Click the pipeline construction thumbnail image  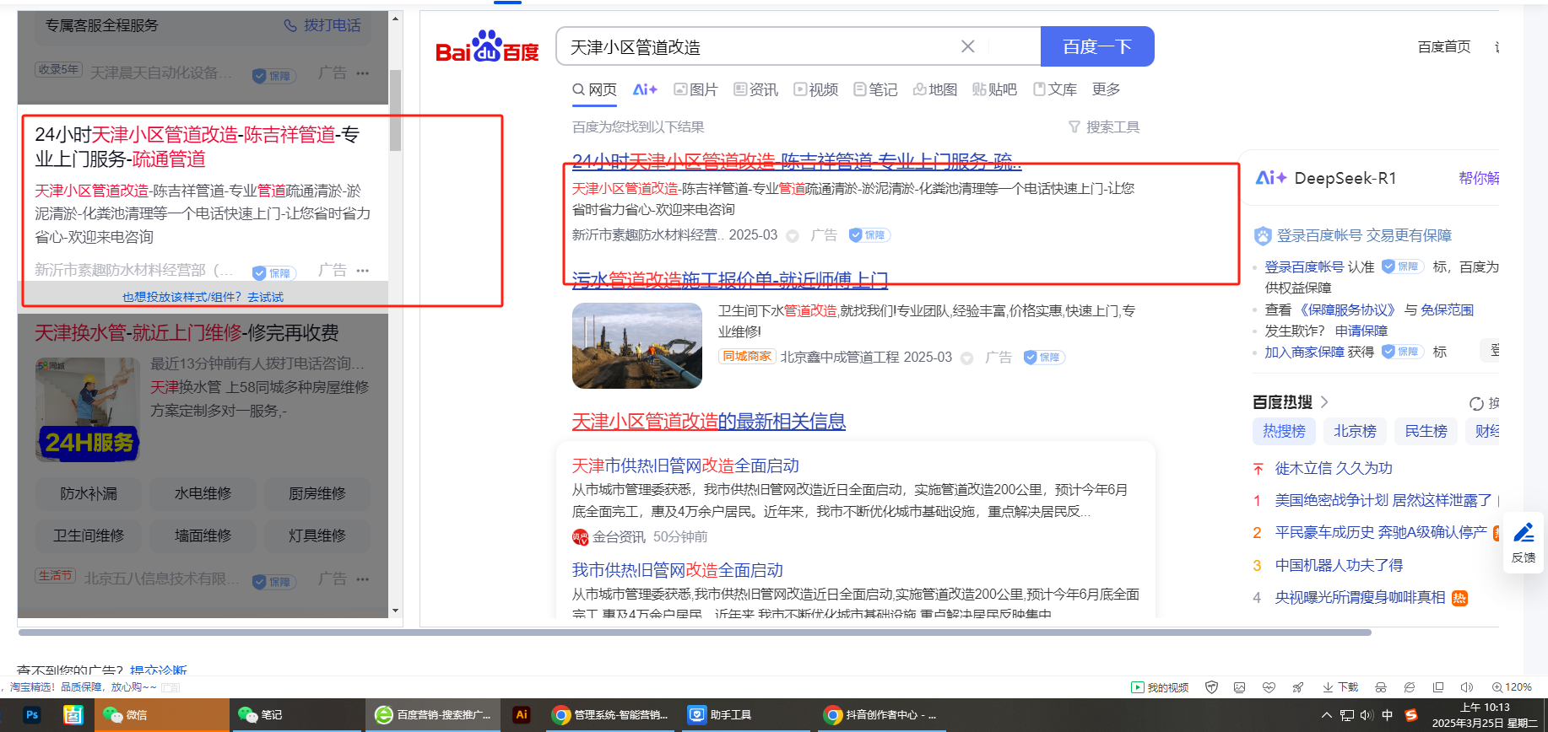pyautogui.click(x=637, y=346)
